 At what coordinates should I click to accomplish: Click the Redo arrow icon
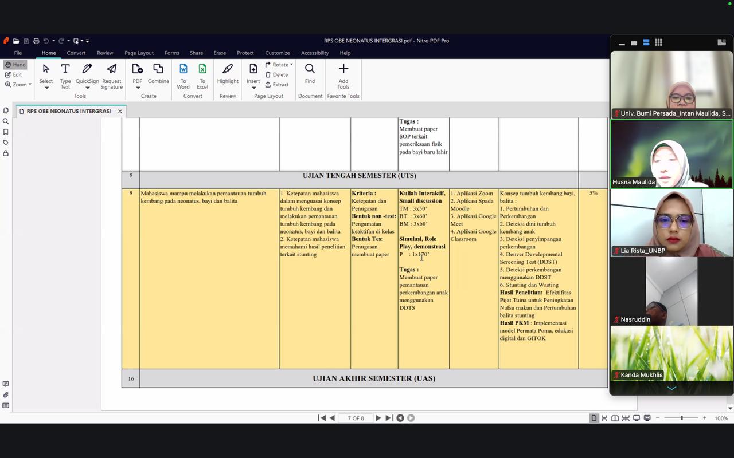tap(61, 41)
